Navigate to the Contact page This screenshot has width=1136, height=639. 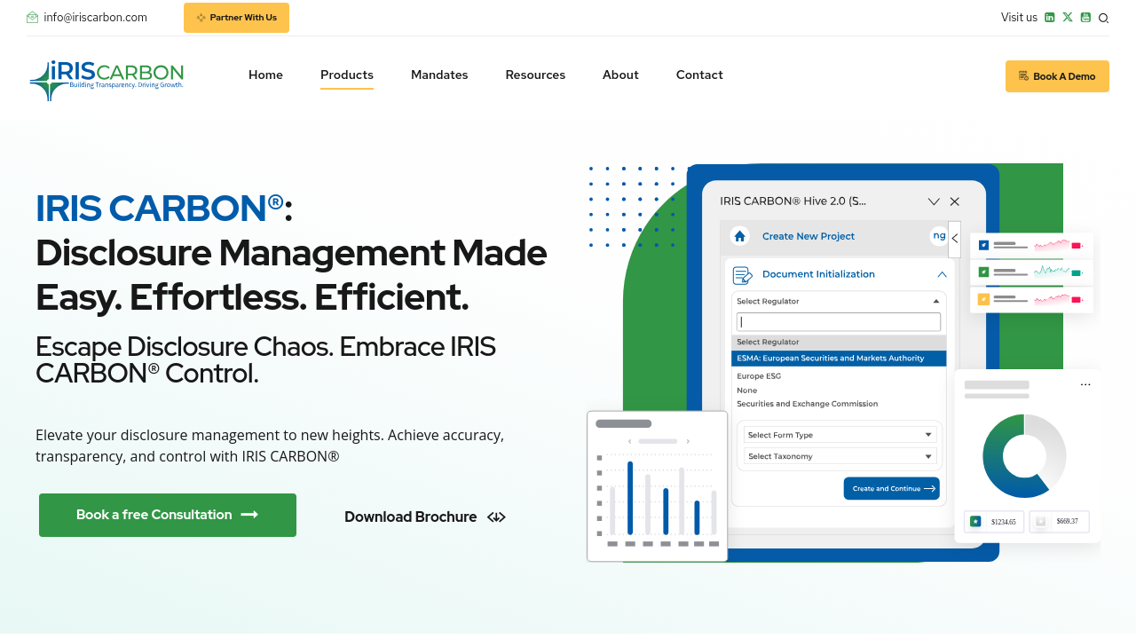(x=699, y=75)
